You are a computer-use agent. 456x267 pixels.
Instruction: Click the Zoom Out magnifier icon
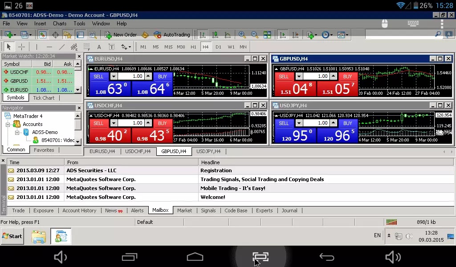(x=254, y=35)
